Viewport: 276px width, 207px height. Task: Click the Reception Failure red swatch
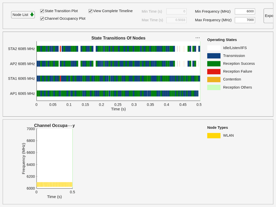(214, 72)
